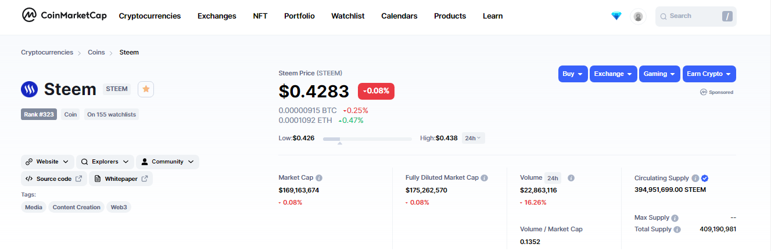Click the STEEM ticker badge
The height and width of the screenshot is (251, 771).
[117, 89]
